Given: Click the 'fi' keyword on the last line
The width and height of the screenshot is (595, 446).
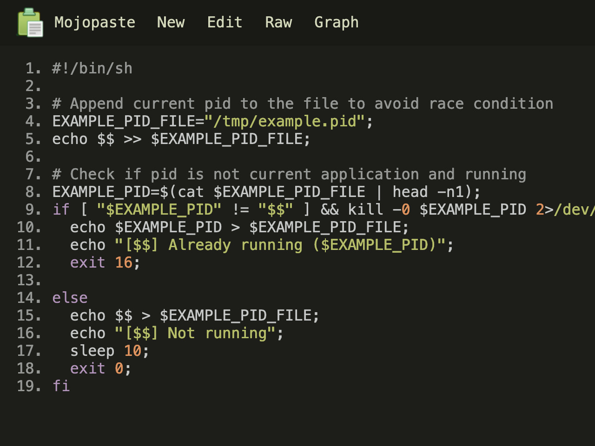Looking at the screenshot, I should click(61, 386).
